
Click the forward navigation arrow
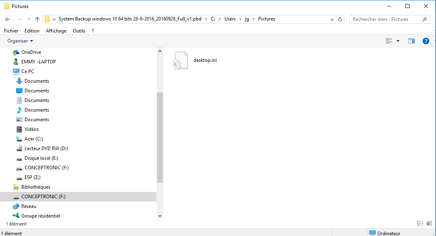point(19,19)
